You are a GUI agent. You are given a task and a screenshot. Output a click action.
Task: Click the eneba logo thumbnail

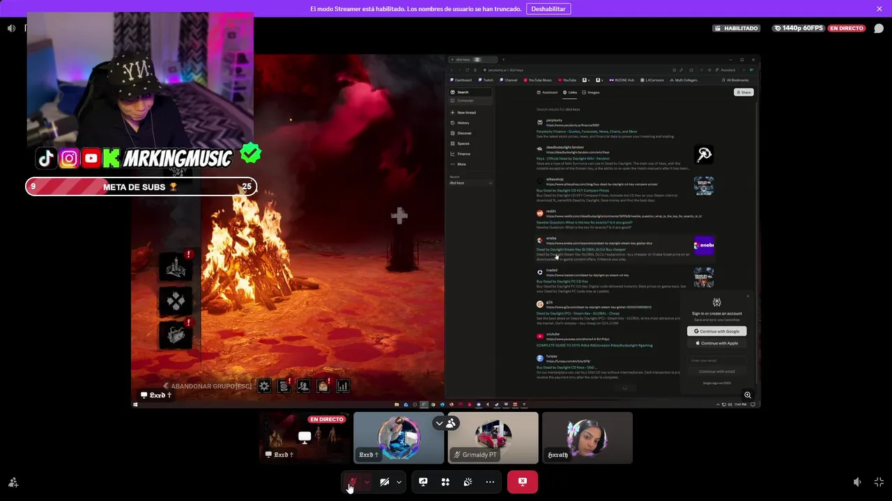tap(704, 245)
